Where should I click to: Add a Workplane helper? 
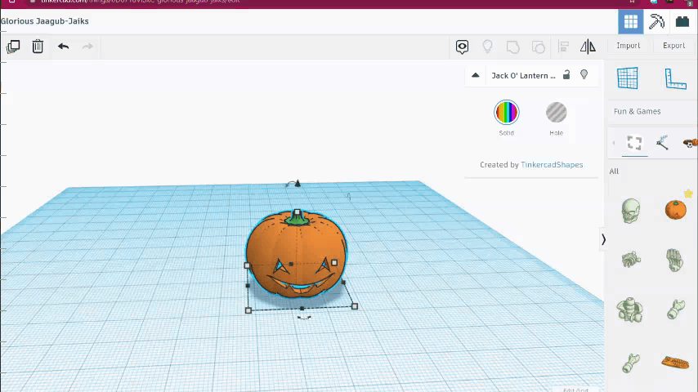pyautogui.click(x=627, y=78)
